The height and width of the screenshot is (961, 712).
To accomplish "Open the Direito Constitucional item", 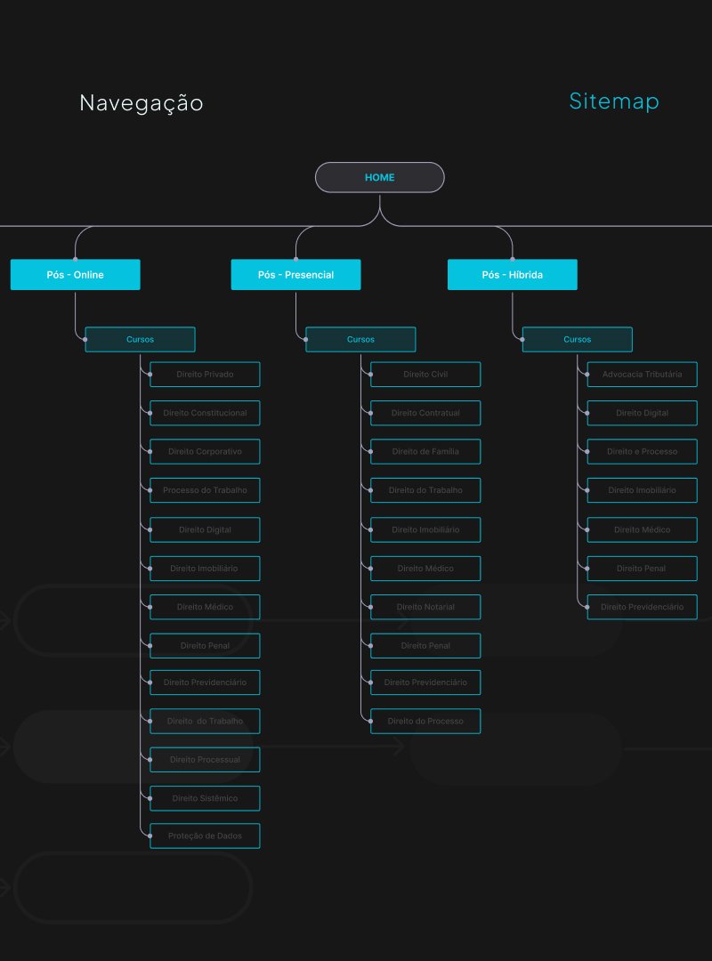I will coord(205,413).
